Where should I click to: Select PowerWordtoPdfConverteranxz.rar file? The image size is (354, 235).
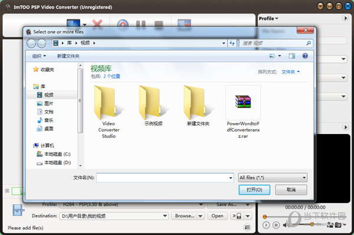[x=243, y=112]
